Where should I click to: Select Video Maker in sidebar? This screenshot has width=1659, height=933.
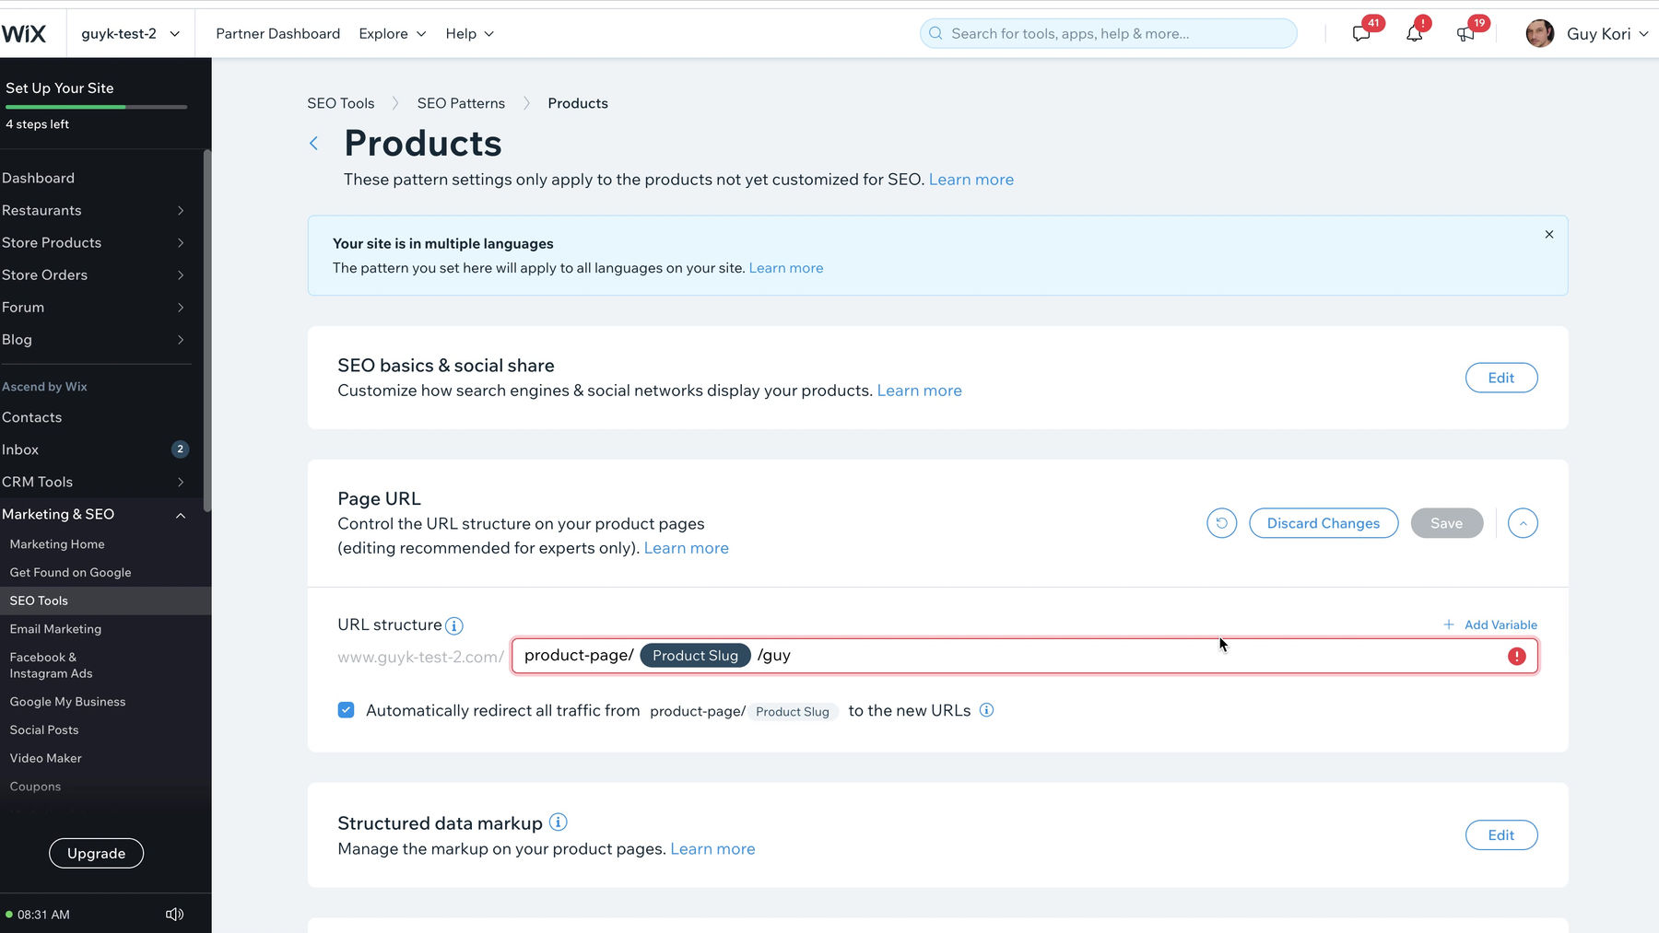[x=45, y=758]
